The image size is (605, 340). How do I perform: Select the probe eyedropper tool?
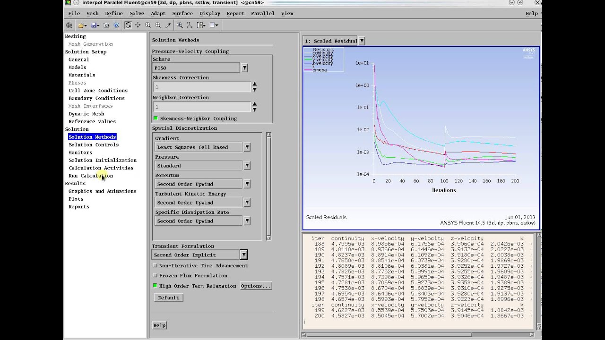point(168,25)
